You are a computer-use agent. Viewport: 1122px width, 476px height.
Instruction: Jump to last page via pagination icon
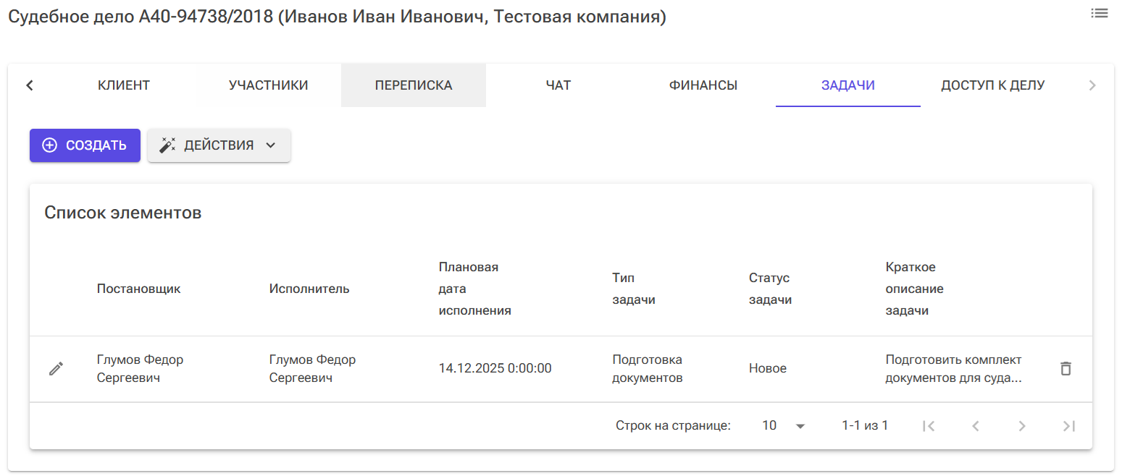coord(1069,425)
